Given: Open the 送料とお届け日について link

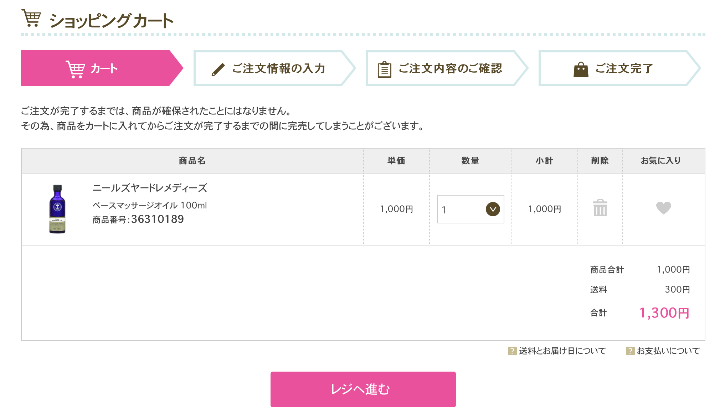Looking at the screenshot, I should (562, 351).
